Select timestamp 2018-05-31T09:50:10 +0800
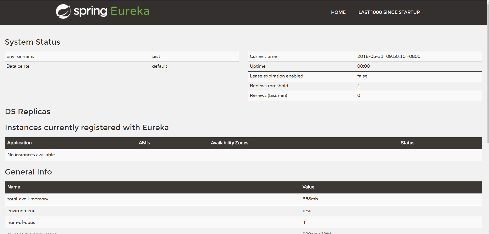The height and width of the screenshot is (234, 489). click(x=389, y=56)
